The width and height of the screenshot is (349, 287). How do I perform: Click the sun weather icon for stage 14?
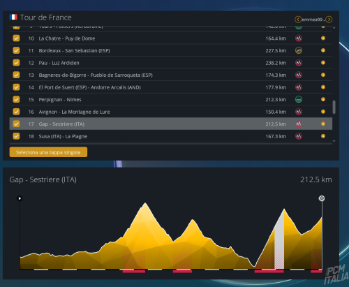pyautogui.click(x=323, y=87)
